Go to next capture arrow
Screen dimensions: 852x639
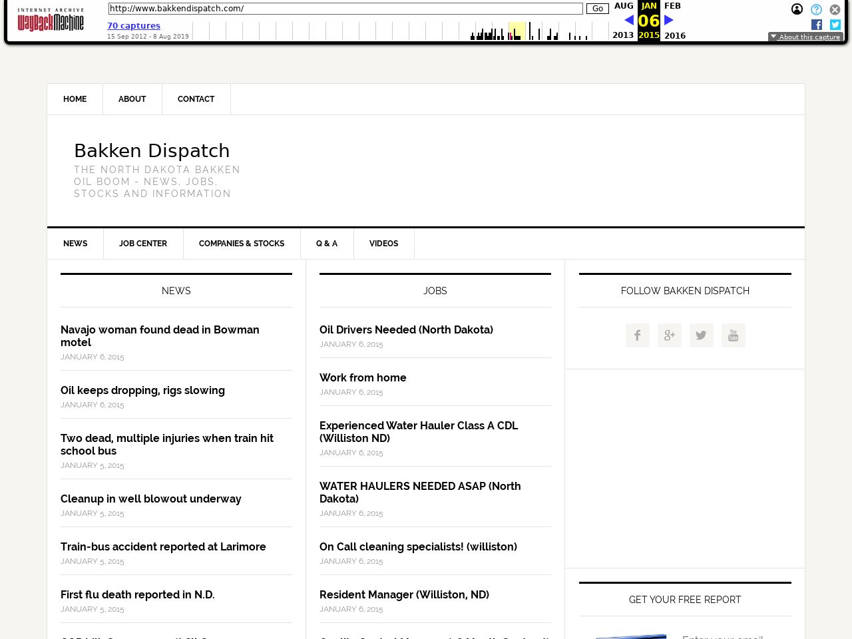669,20
